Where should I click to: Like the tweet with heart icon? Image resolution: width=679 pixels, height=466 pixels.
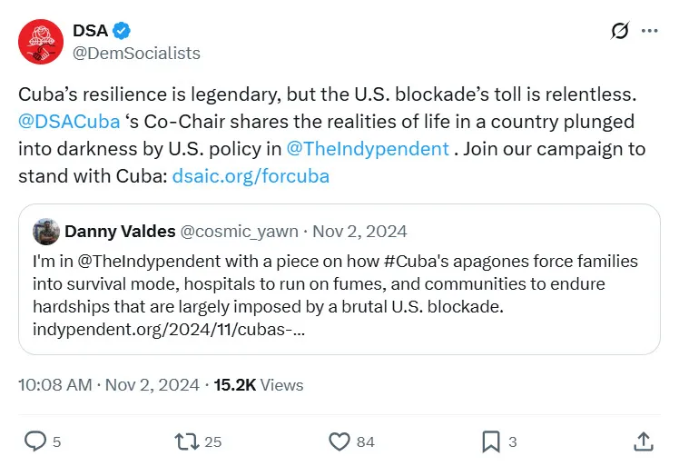coord(339,441)
